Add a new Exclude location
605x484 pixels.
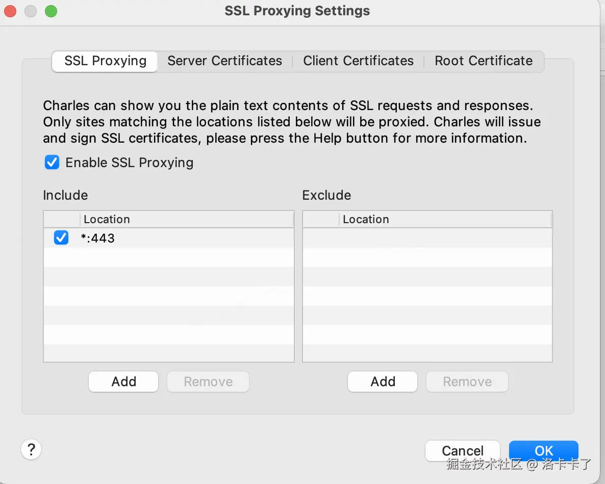click(x=383, y=382)
